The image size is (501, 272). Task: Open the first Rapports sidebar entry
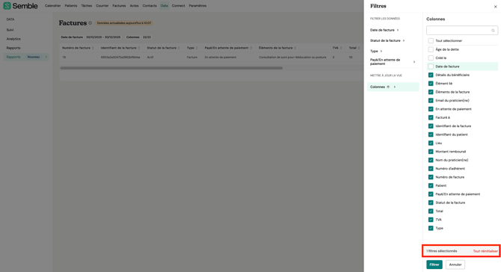(13, 48)
